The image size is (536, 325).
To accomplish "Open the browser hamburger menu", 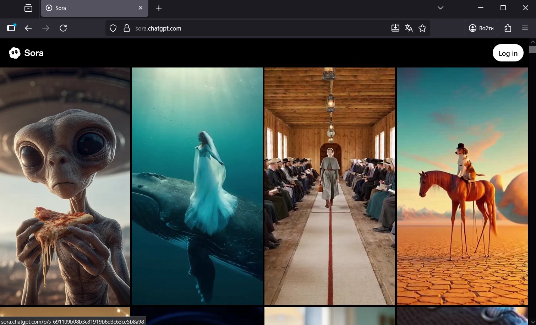I will (525, 28).
